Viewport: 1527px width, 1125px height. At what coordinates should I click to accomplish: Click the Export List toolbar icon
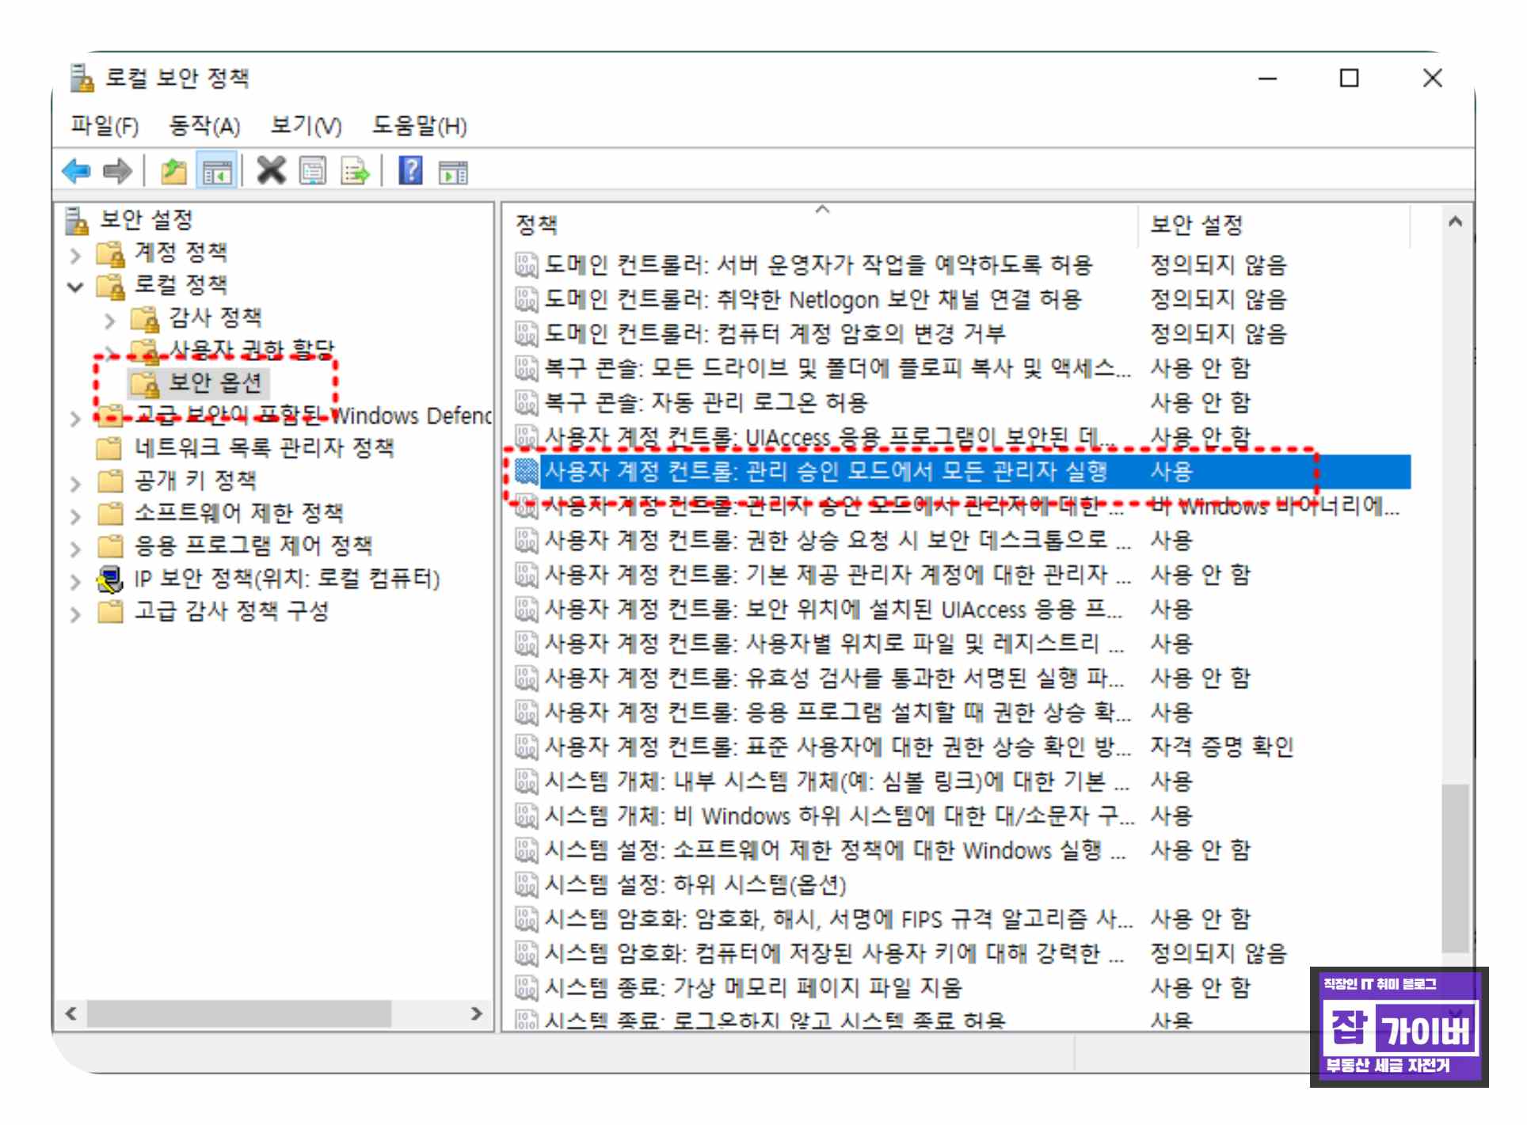tap(354, 170)
